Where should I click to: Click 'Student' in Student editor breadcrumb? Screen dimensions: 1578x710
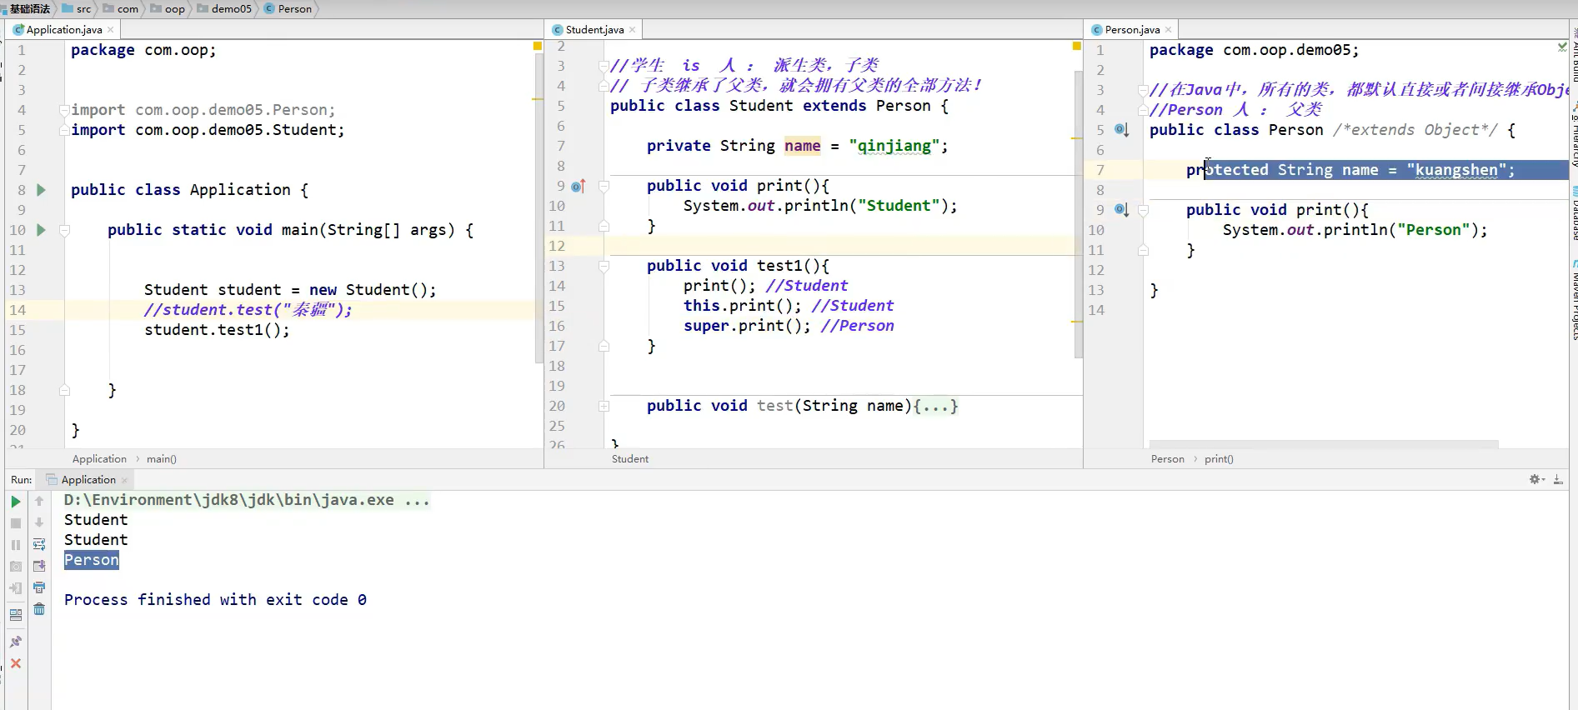click(630, 459)
